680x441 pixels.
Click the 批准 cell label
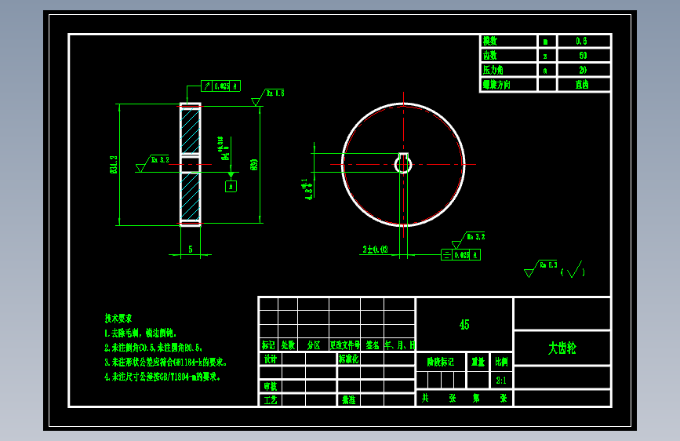[349, 399]
